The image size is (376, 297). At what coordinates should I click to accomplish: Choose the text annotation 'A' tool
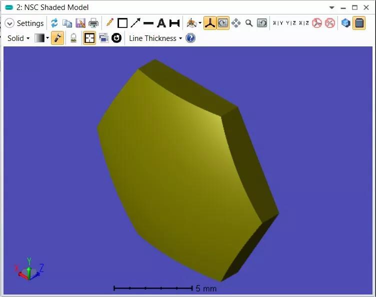[161, 23]
